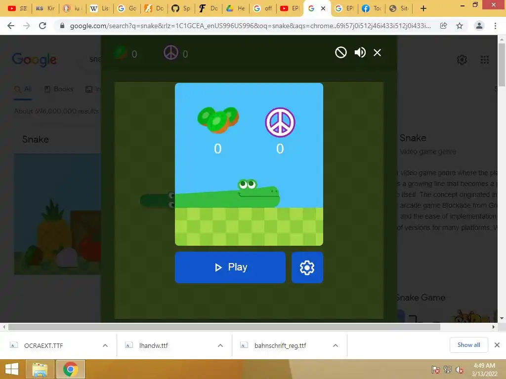This screenshot has height=379, width=506.
Task: Click the Action Center flag tray icon
Action: (x=435, y=369)
